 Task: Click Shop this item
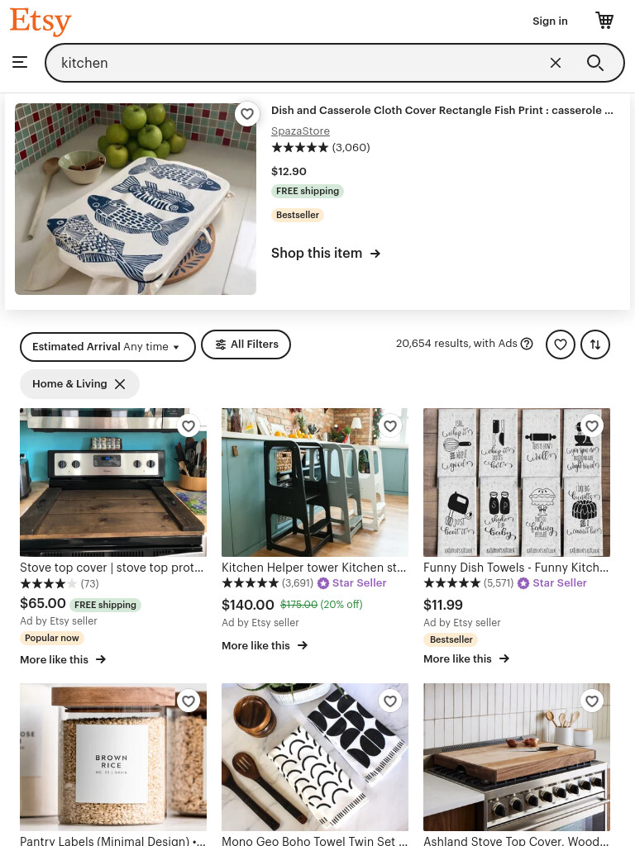coord(326,253)
